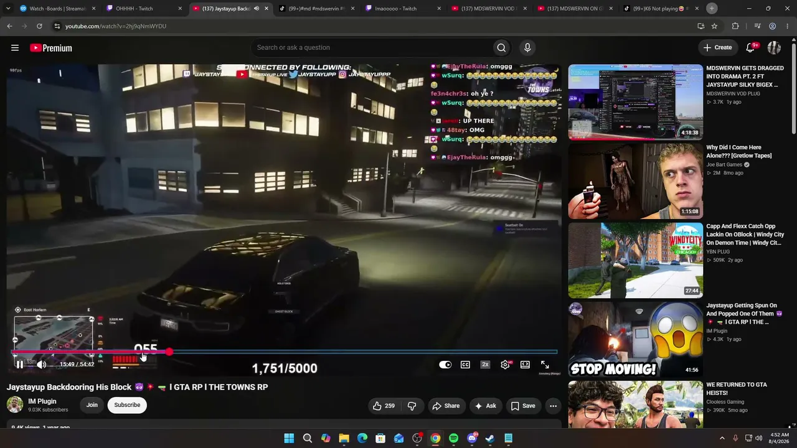Dislike the video

412,406
